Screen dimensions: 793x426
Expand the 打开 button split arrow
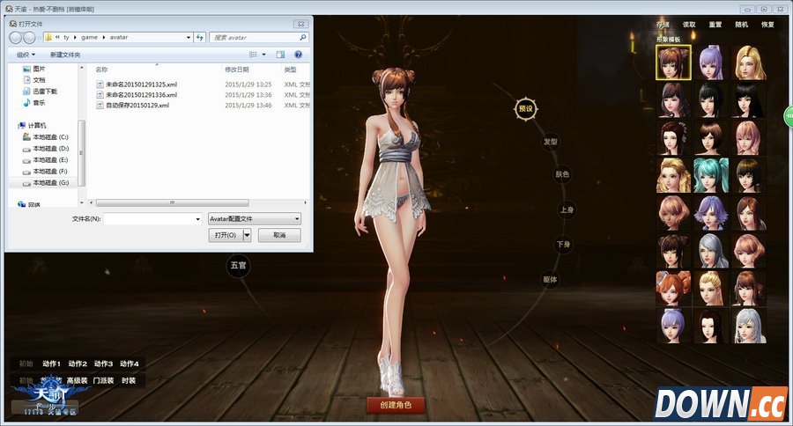click(248, 235)
